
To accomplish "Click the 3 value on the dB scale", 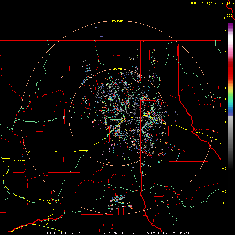I will point(225,76).
